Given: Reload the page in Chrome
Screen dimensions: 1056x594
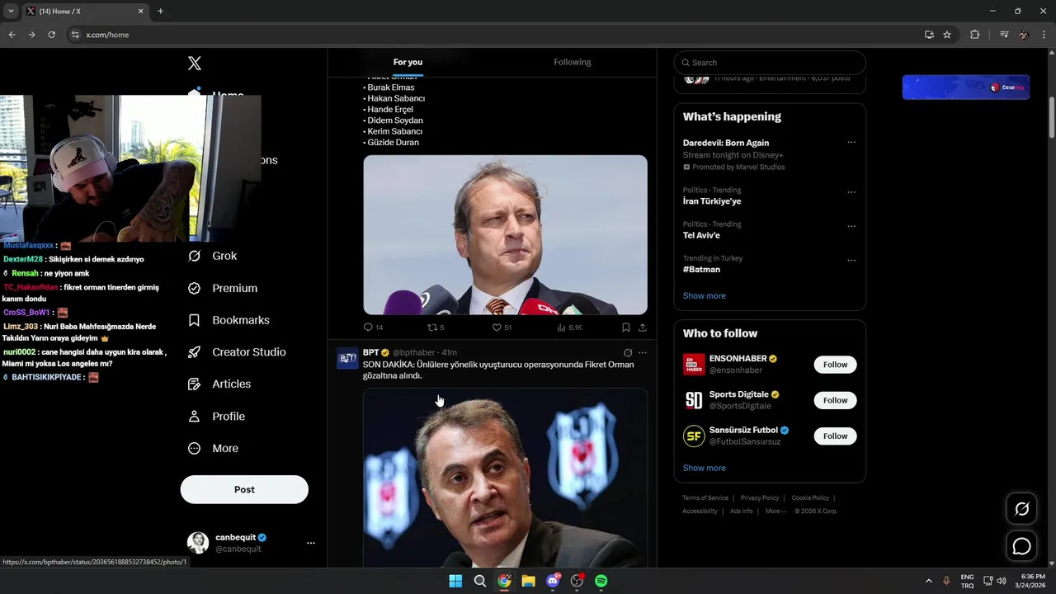Looking at the screenshot, I should point(51,35).
